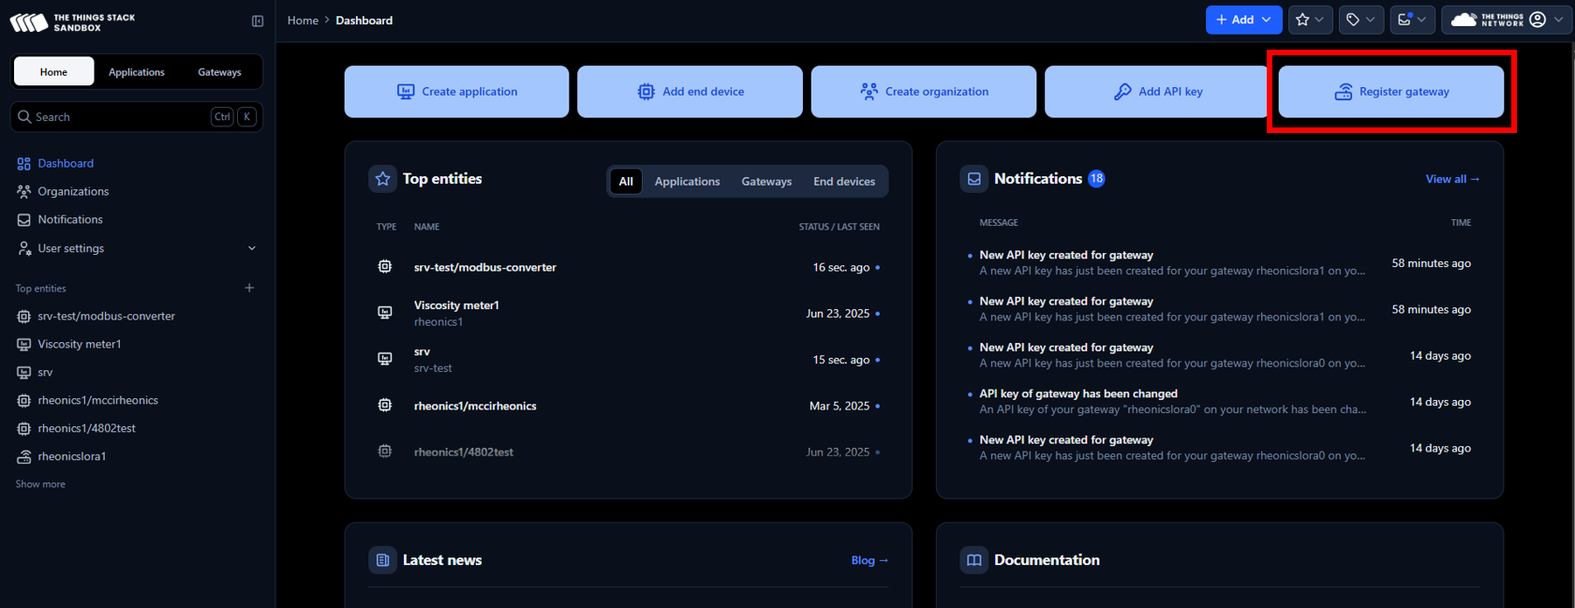Open rheonics1/mccirheonics row in Top entities table
This screenshot has width=1575, height=608.
pos(628,406)
